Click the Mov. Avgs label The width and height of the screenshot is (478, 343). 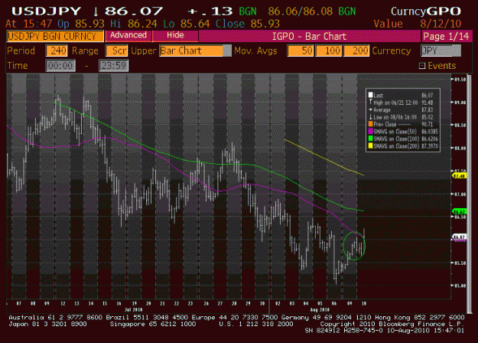(x=255, y=51)
